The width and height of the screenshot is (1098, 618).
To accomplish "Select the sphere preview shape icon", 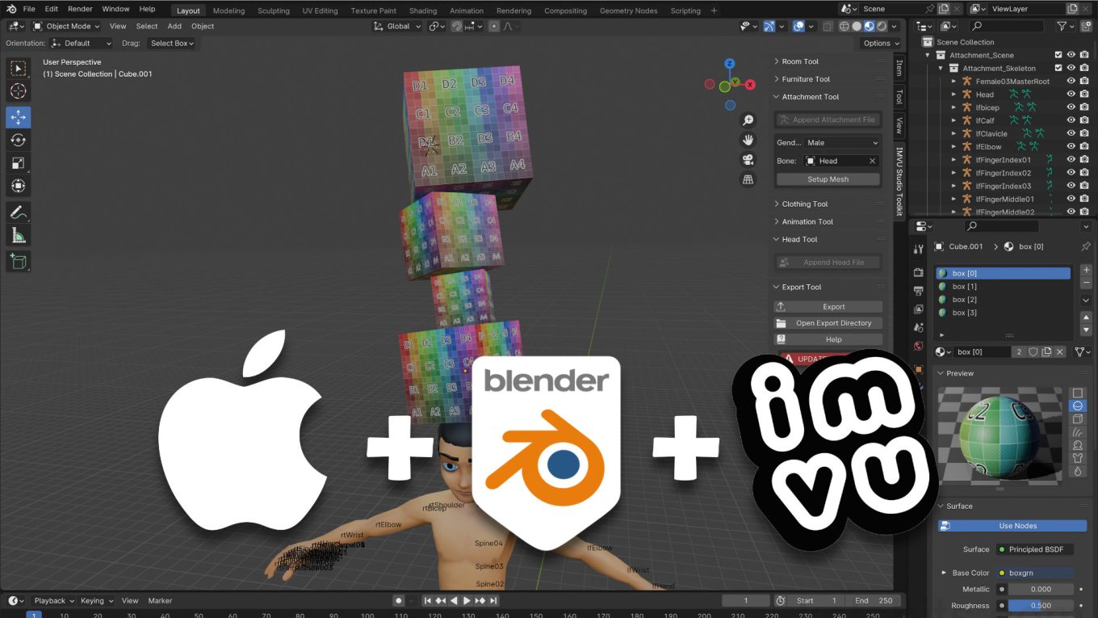I will [x=1077, y=406].
